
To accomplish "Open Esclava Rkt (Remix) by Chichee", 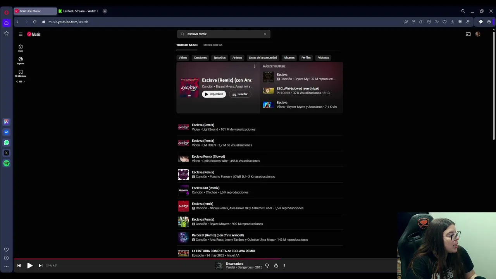I will point(260,190).
